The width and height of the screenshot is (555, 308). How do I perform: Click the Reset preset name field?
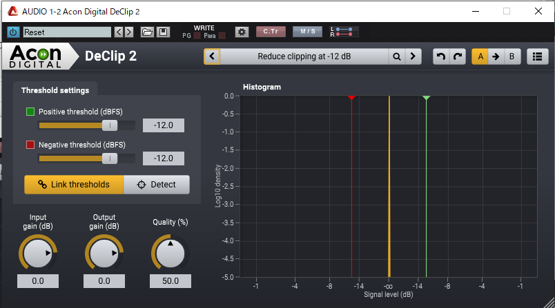(67, 32)
